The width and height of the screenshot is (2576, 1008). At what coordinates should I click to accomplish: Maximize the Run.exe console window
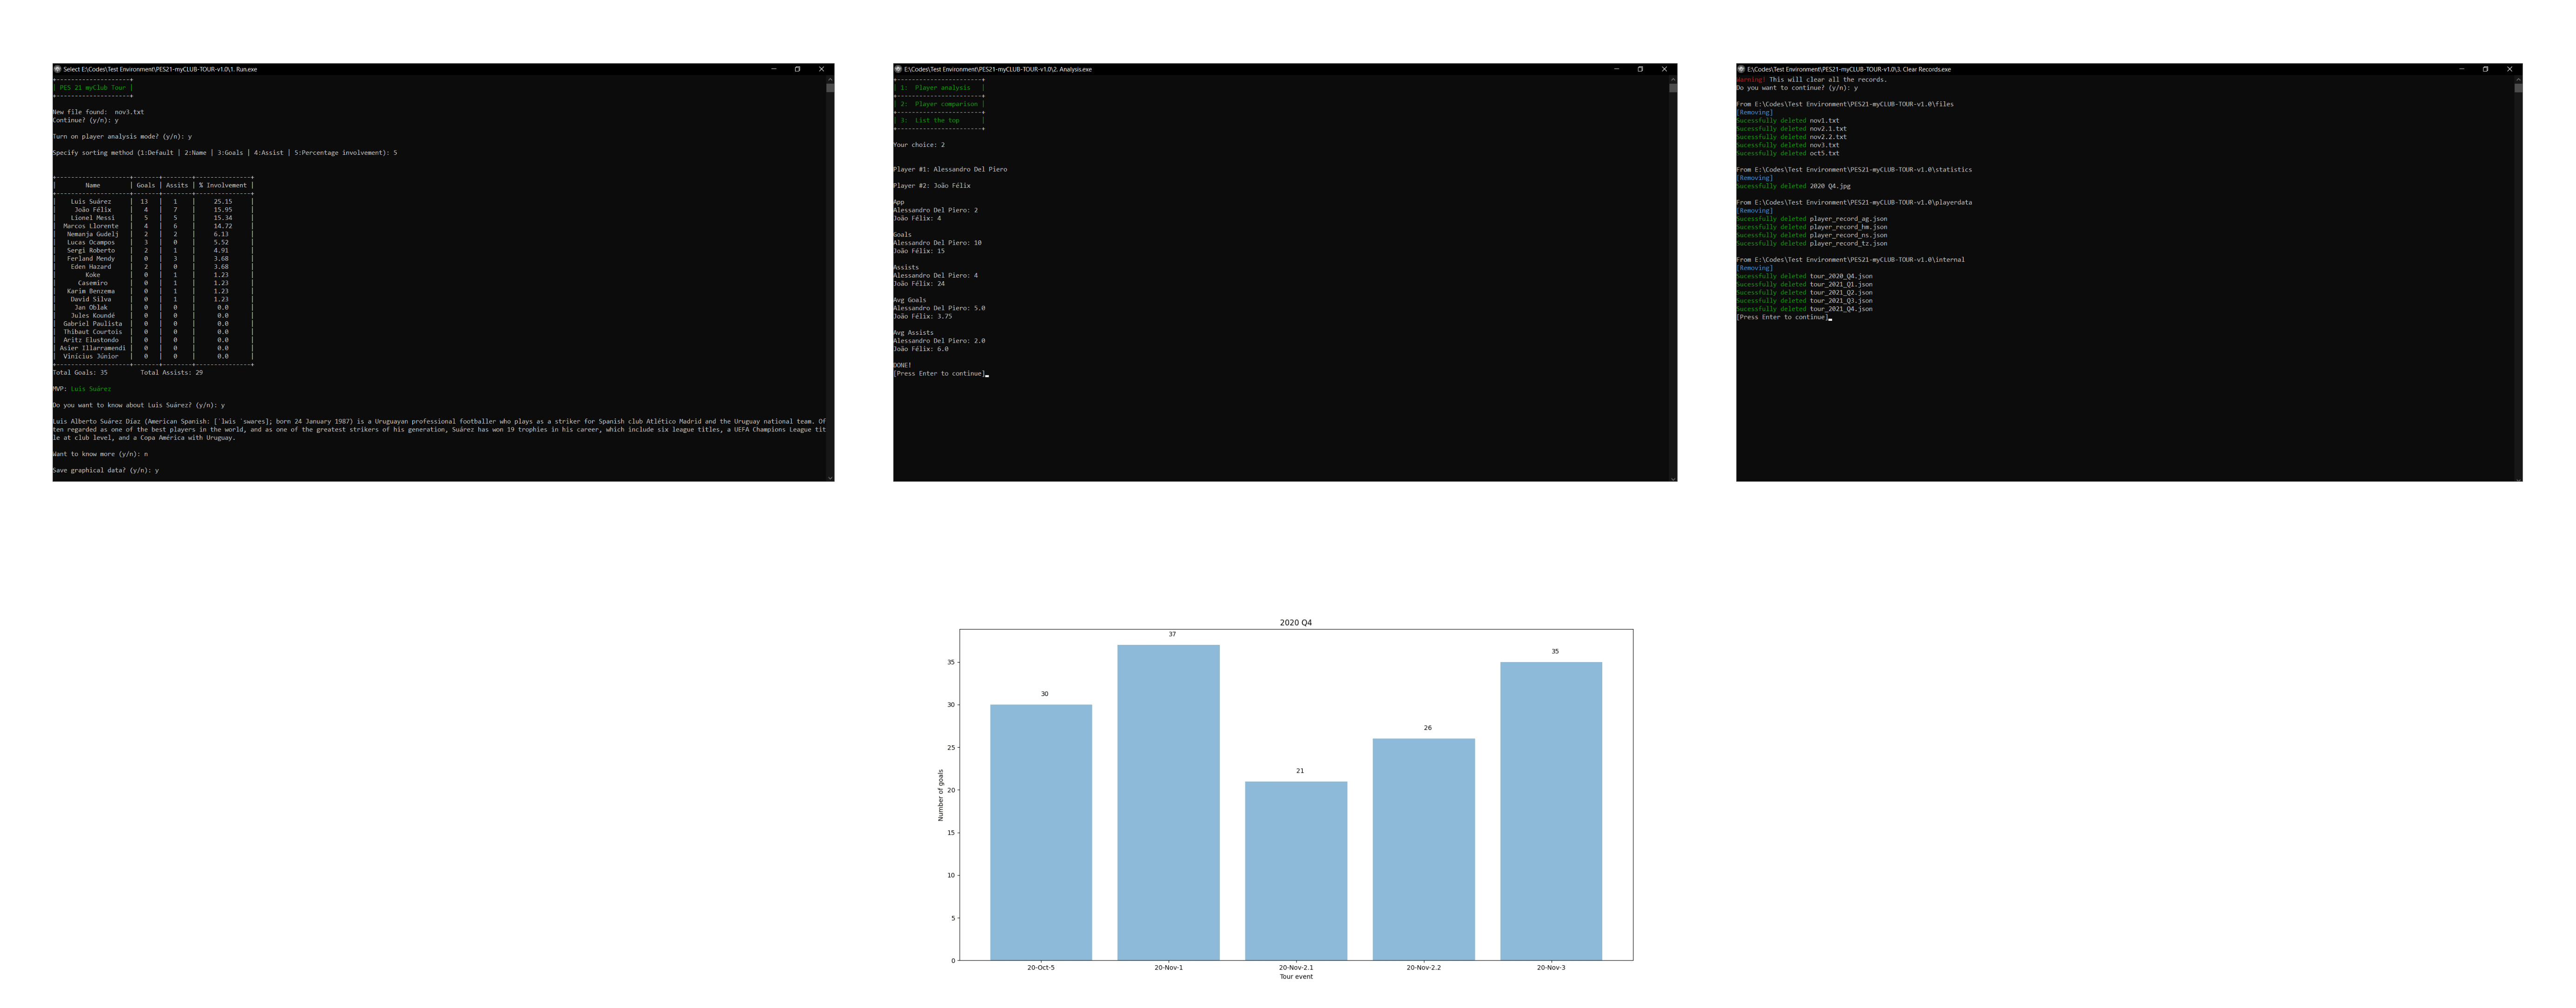pyautogui.click(x=797, y=69)
